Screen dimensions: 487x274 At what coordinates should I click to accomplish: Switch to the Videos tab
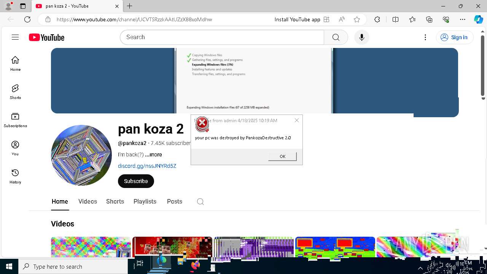click(x=88, y=201)
